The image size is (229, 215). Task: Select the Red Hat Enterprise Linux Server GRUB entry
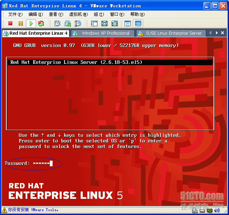pos(110,62)
